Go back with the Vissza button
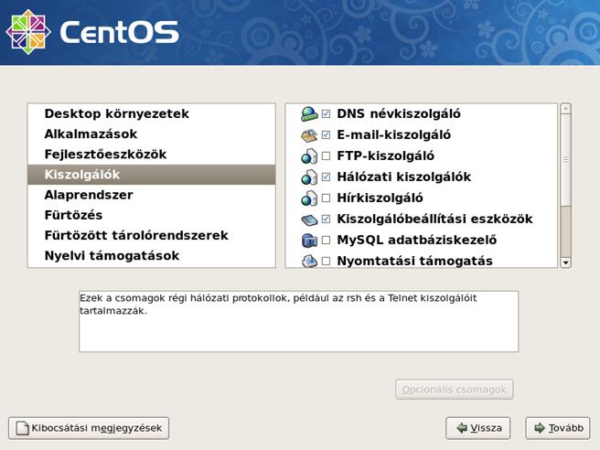The width and height of the screenshot is (600, 450). (477, 428)
